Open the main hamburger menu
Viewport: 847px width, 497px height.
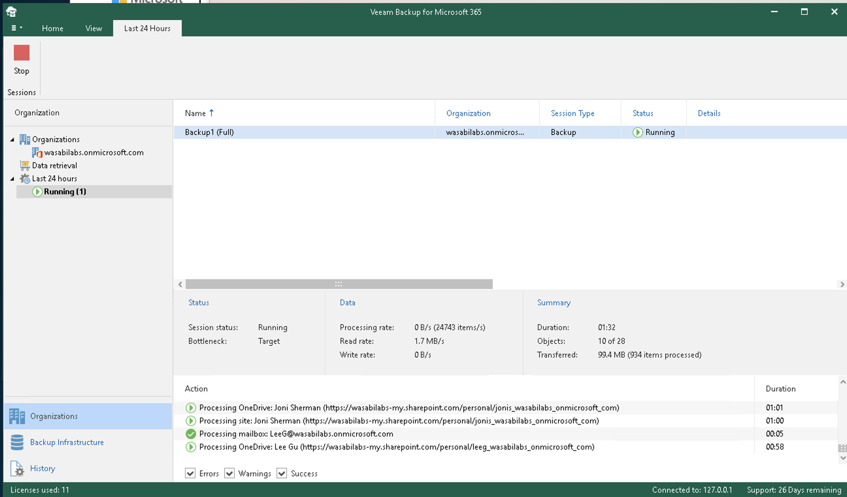(16, 28)
